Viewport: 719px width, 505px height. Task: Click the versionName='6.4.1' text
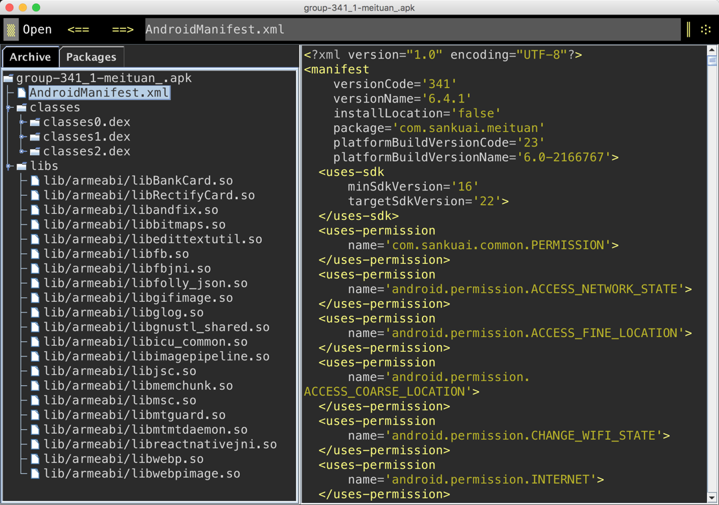pos(402,99)
